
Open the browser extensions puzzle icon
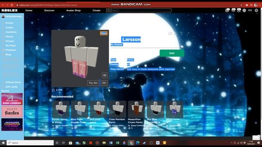click(247, 5)
